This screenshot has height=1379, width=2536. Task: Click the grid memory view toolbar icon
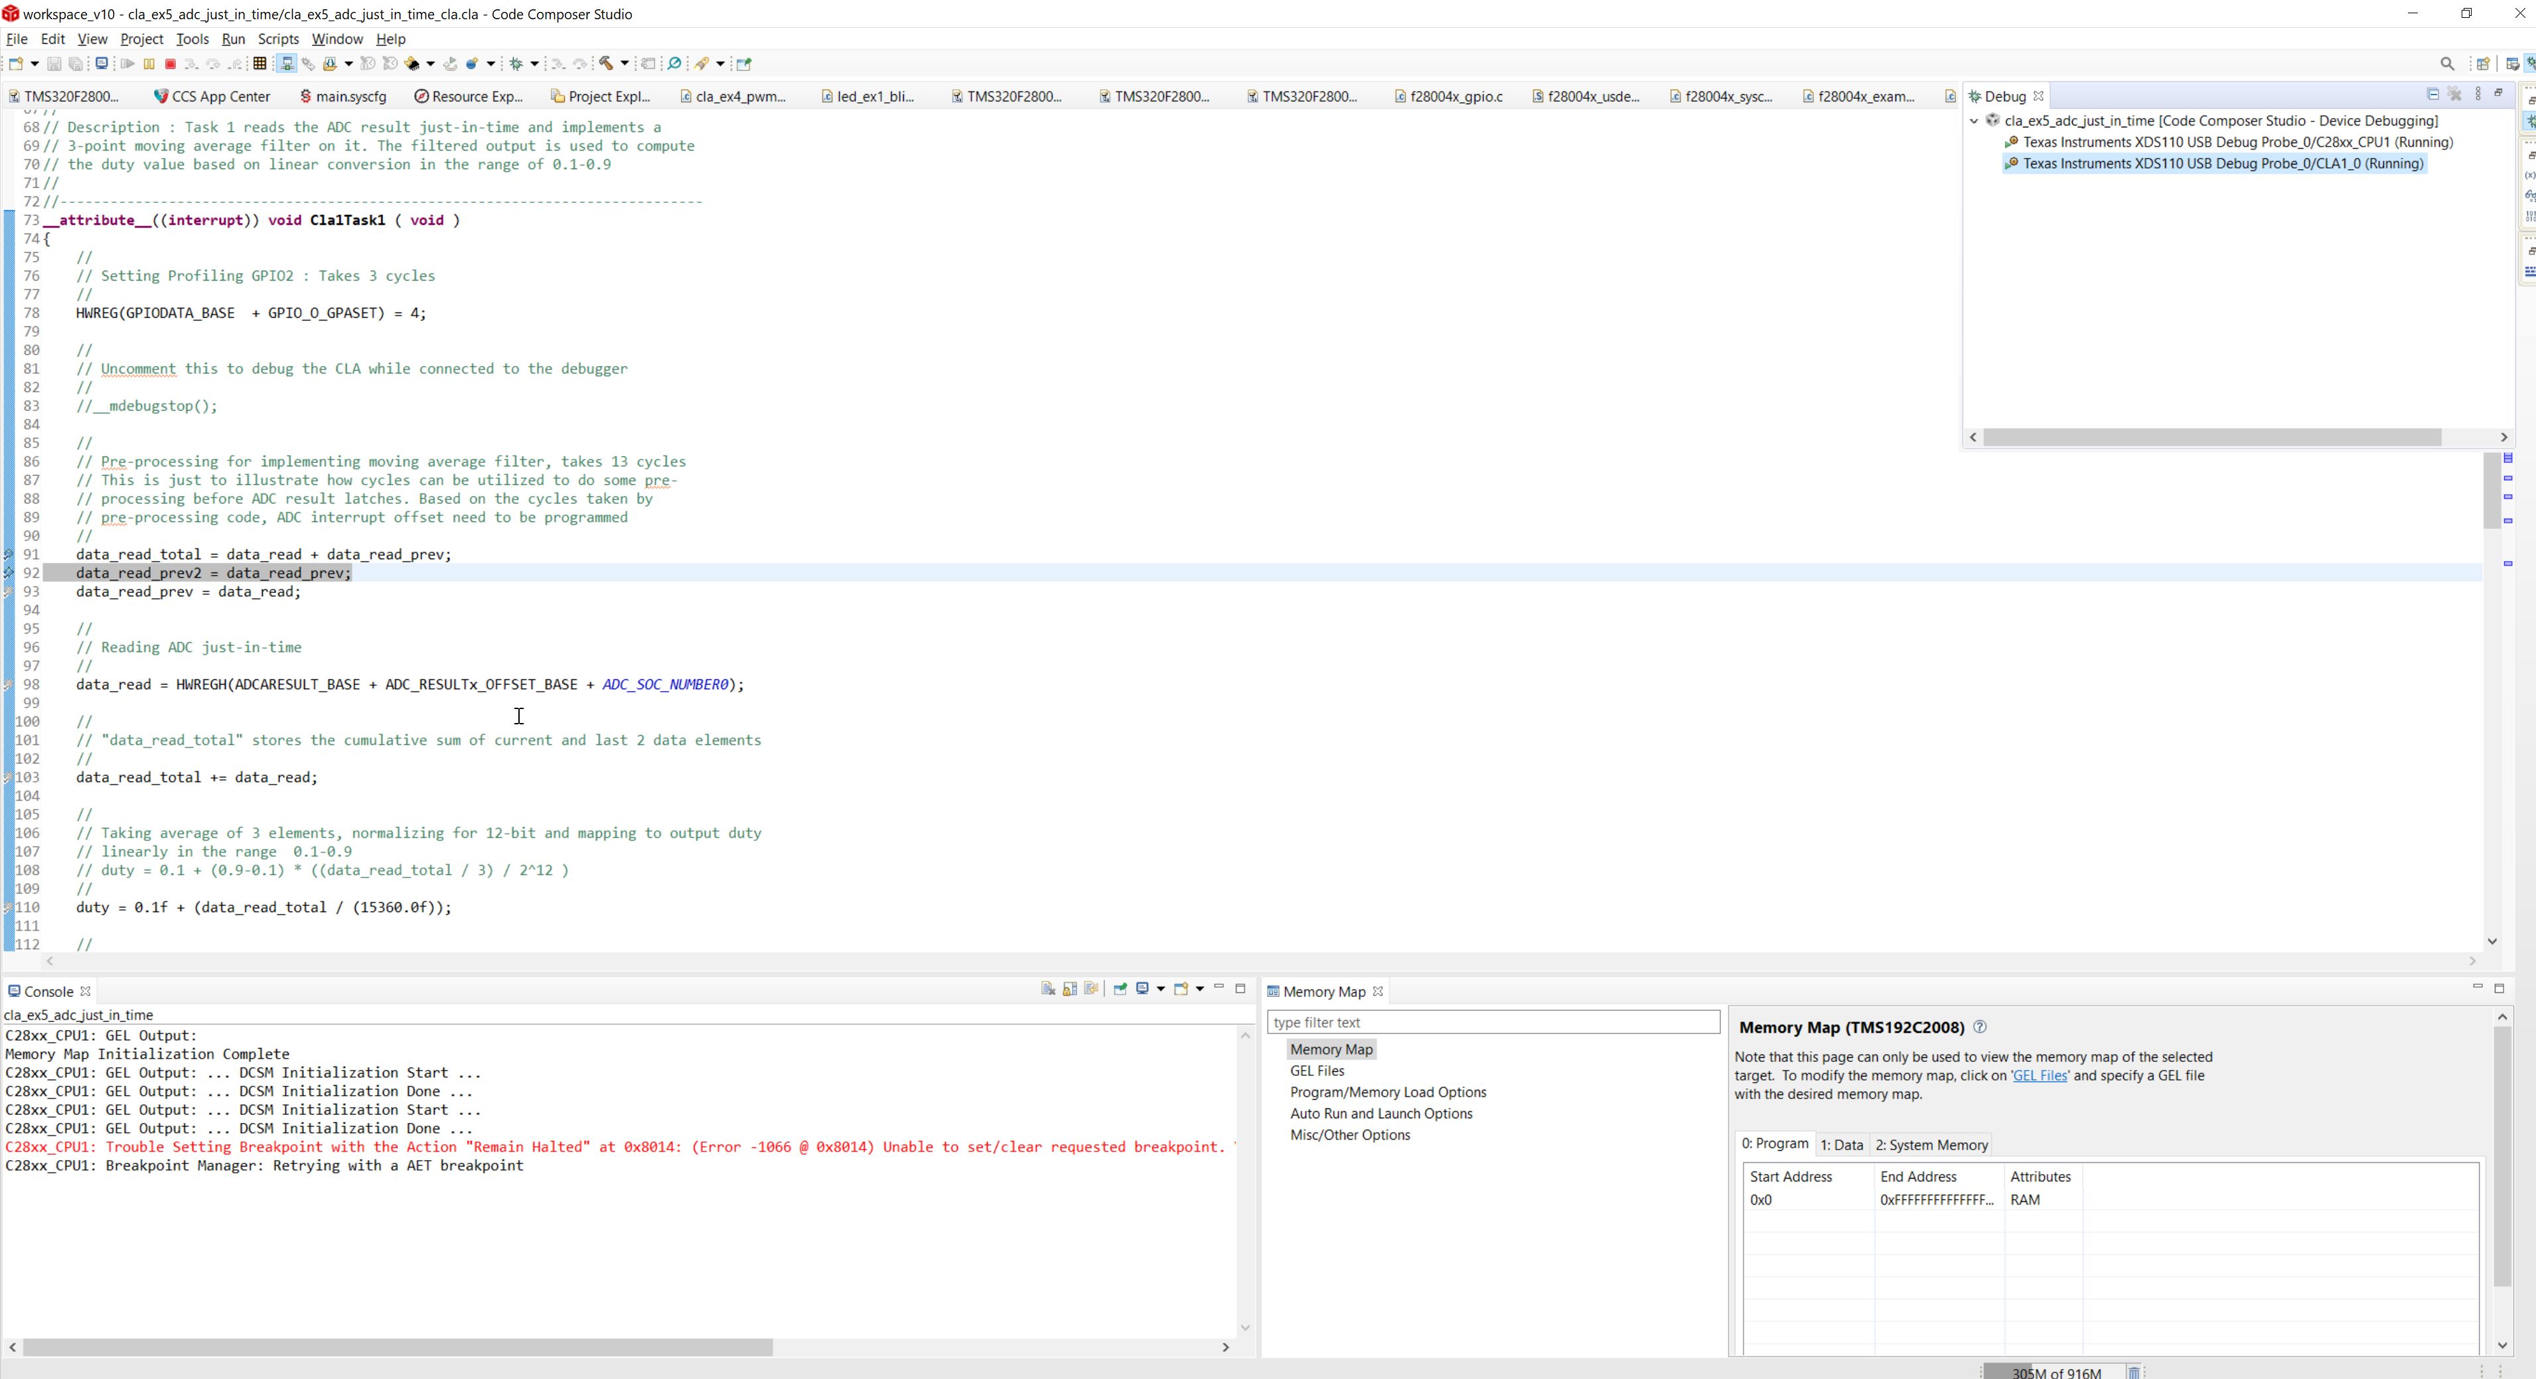click(x=260, y=64)
